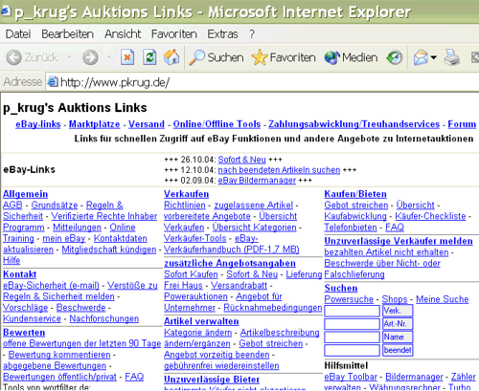
Task: Open the eBay Bildermanager news link
Action: (x=257, y=181)
